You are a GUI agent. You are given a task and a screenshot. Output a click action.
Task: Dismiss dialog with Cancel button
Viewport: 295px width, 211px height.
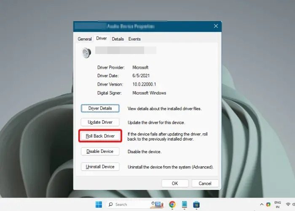pyautogui.click(x=205, y=183)
